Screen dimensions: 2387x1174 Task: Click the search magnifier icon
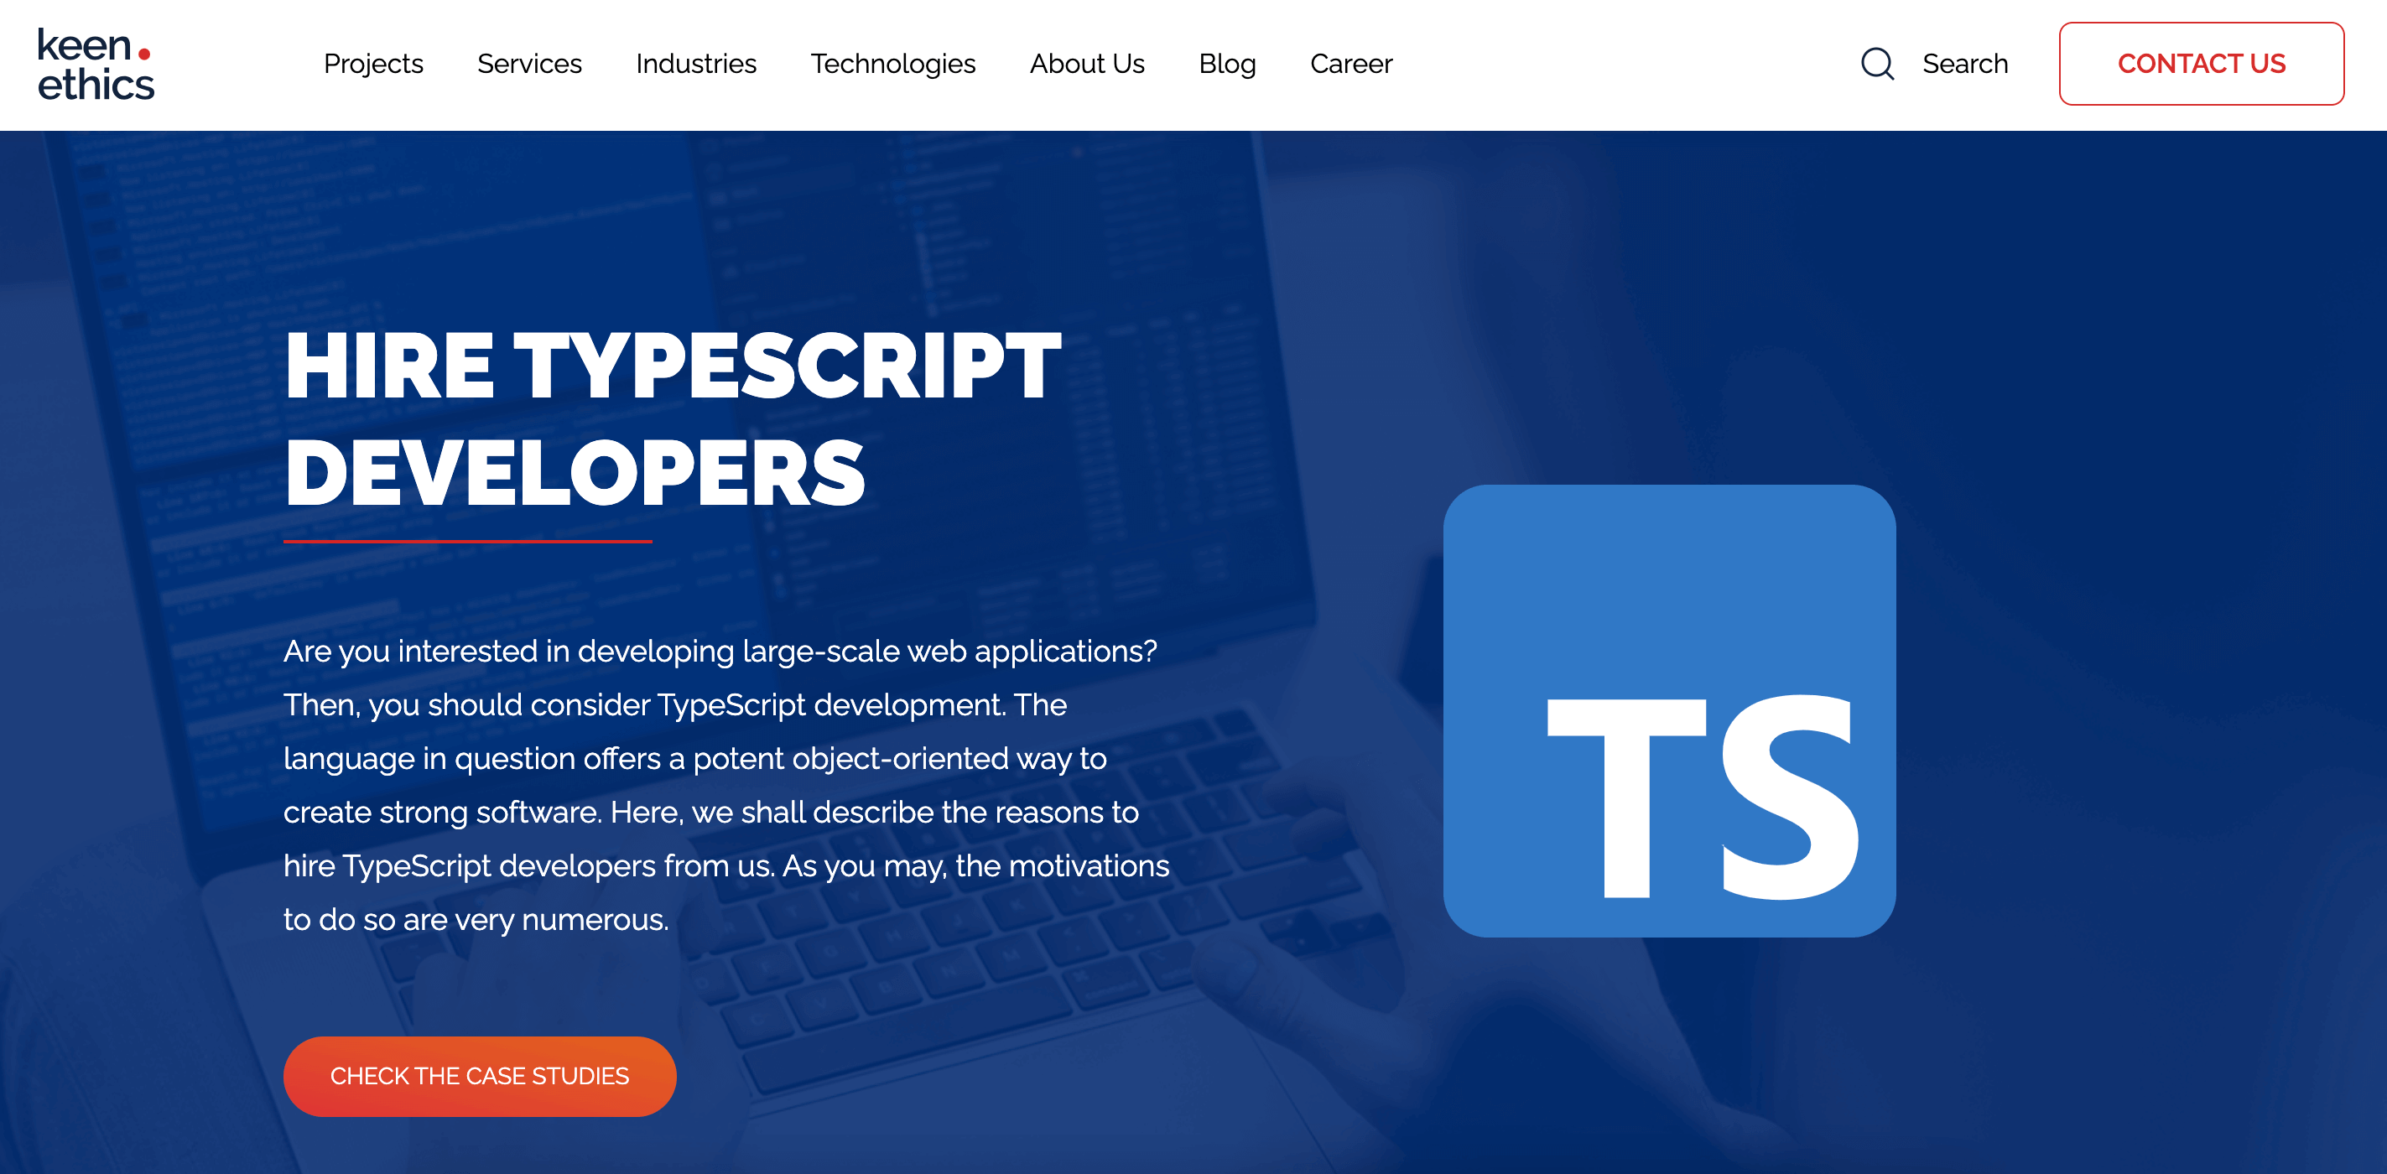[x=1879, y=64]
